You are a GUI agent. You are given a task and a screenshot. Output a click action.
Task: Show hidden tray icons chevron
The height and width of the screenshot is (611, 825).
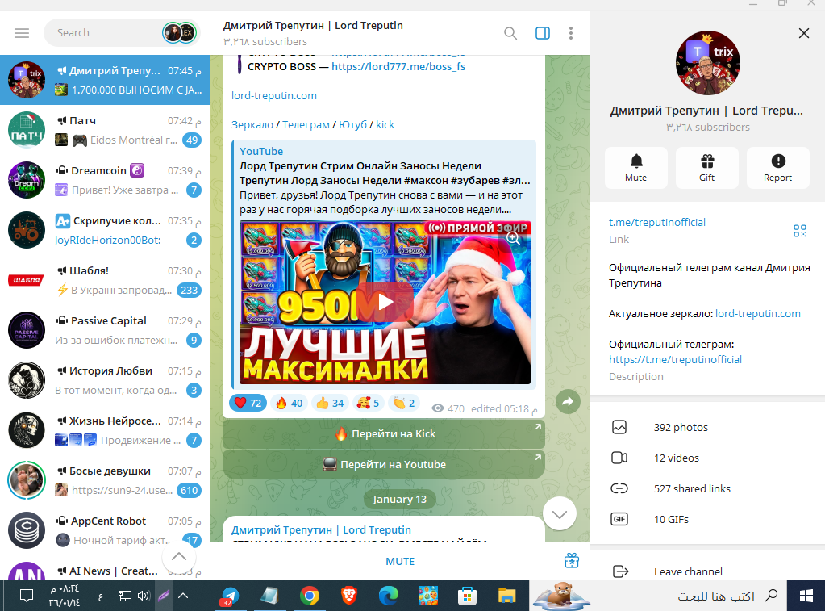pyautogui.click(x=183, y=596)
